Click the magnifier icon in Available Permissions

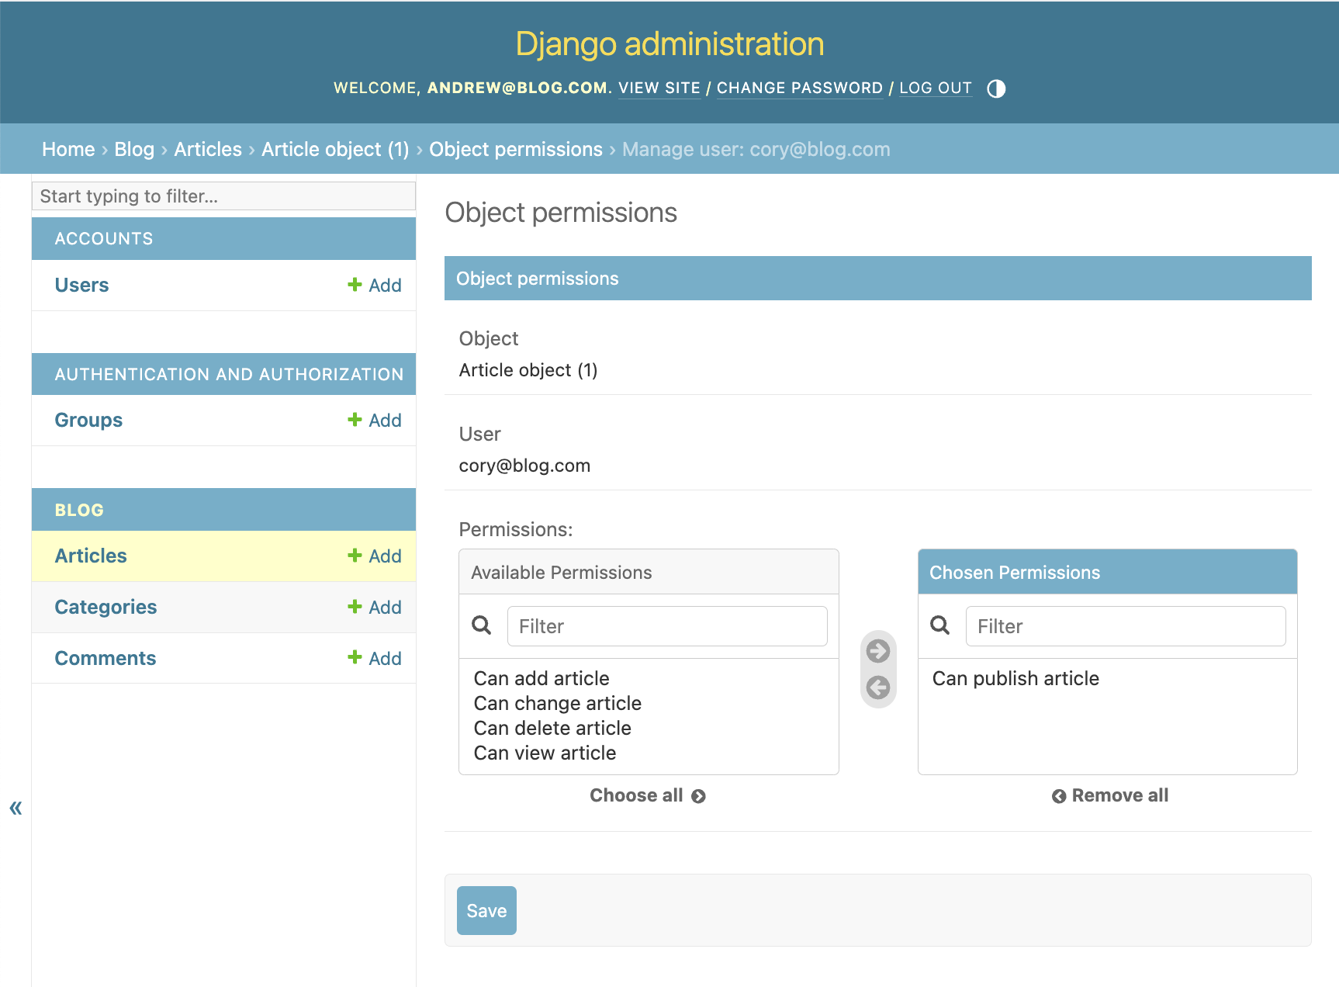482,625
